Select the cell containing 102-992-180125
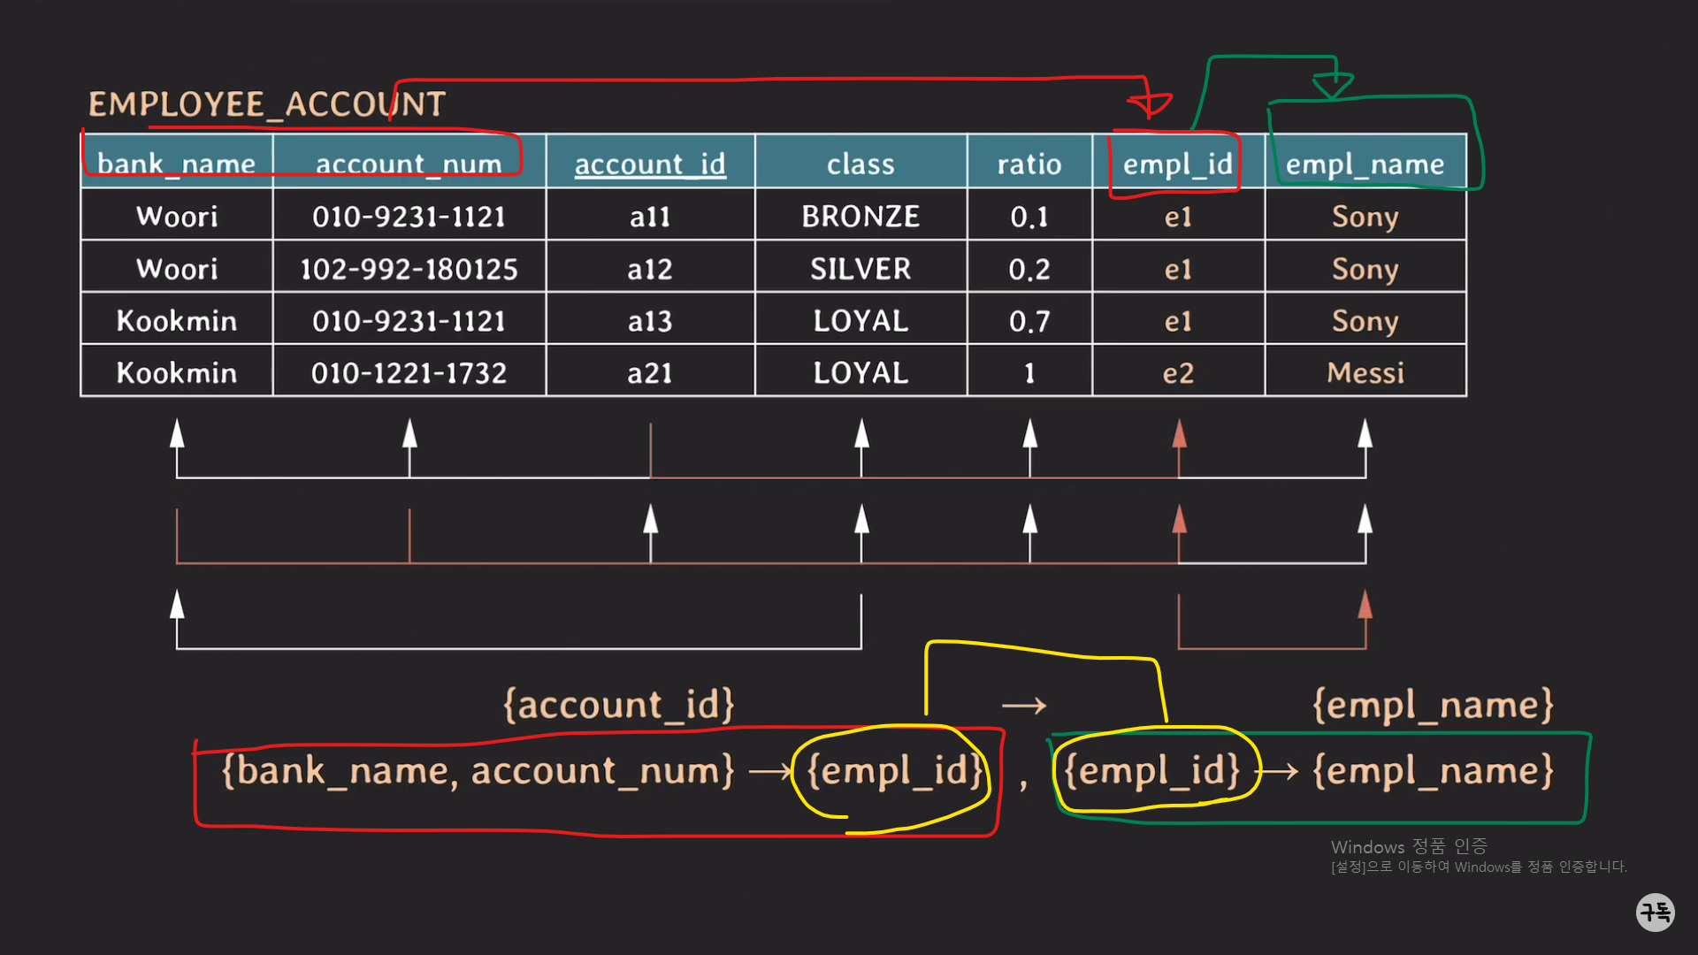1698x955 pixels. pos(409,269)
